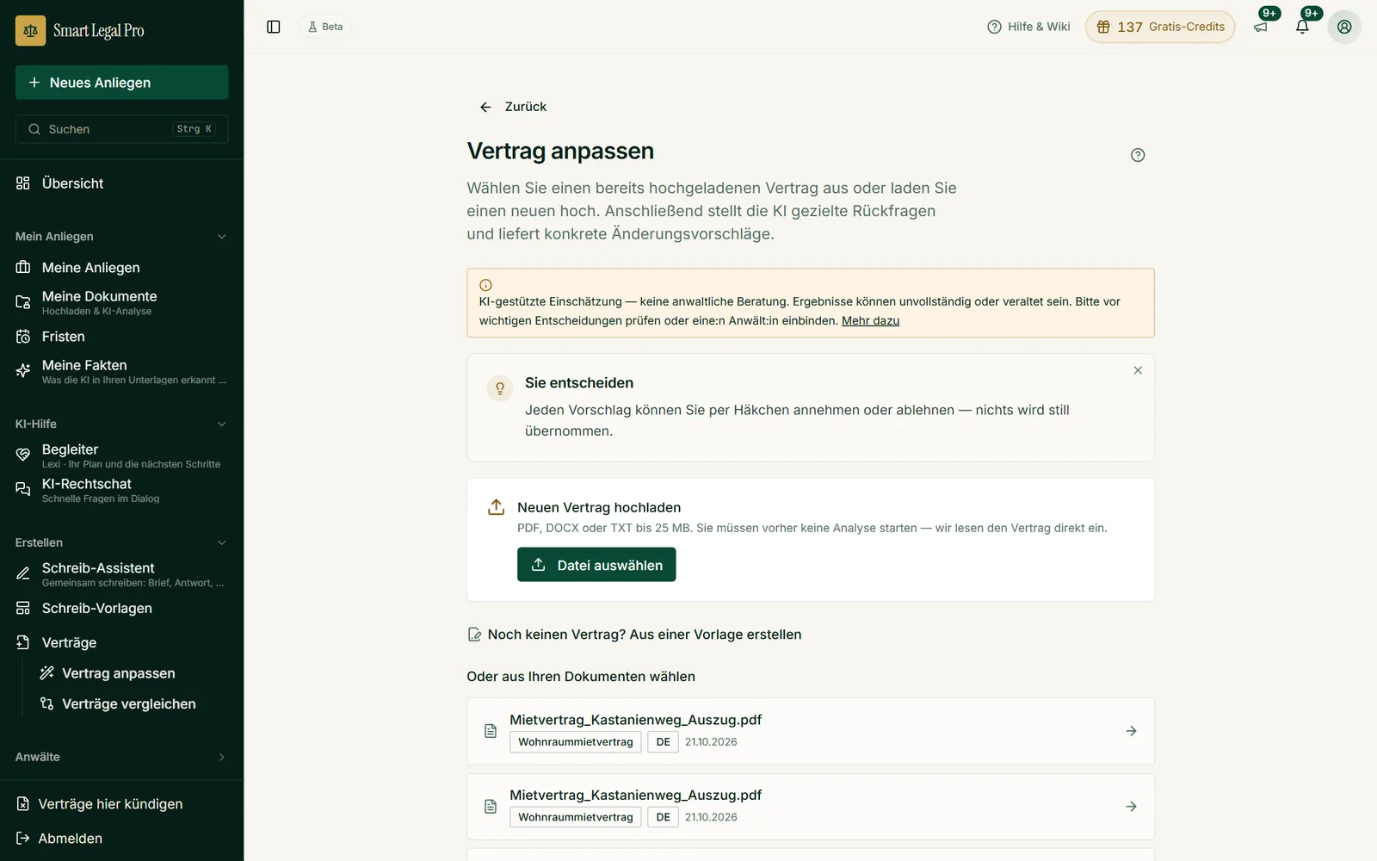Open Meine Fakten
1377x861 pixels.
coord(121,371)
